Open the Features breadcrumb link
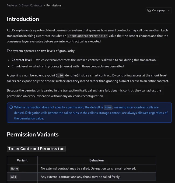Viewport: 175px width, 183px height. [x=12, y=5]
